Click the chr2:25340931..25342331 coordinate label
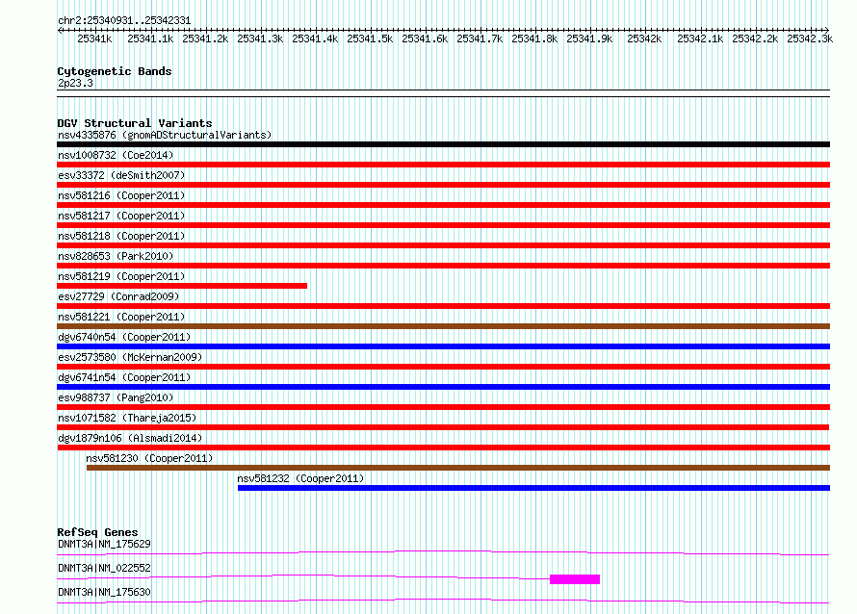The image size is (857, 614). point(124,20)
